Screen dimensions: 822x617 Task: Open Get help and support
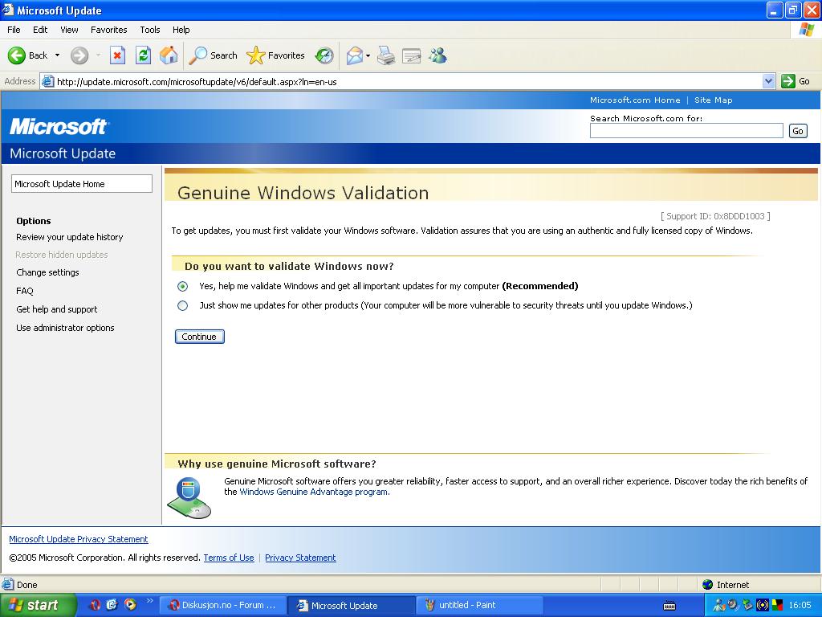coord(57,309)
